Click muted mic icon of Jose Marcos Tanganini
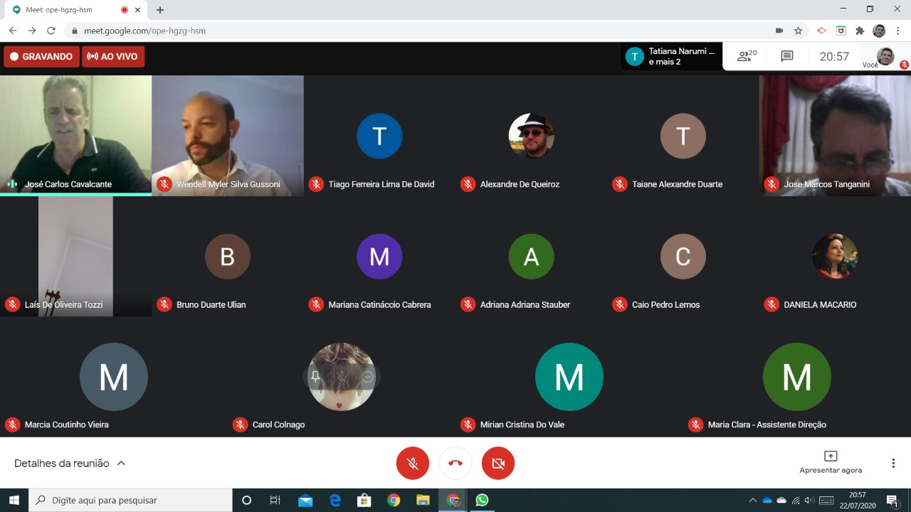Image resolution: width=911 pixels, height=512 pixels. 772,184
